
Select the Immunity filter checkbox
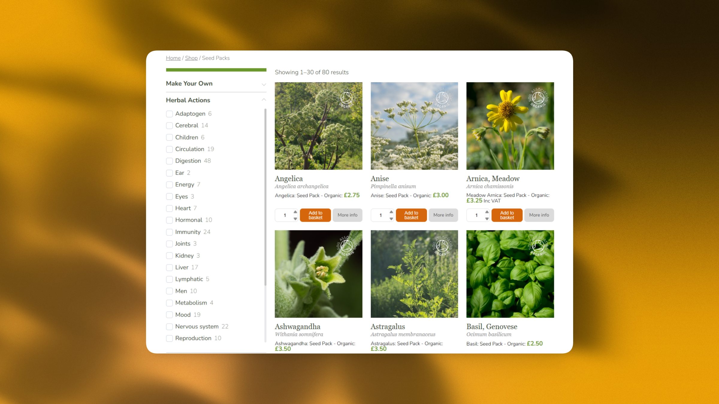click(x=169, y=232)
